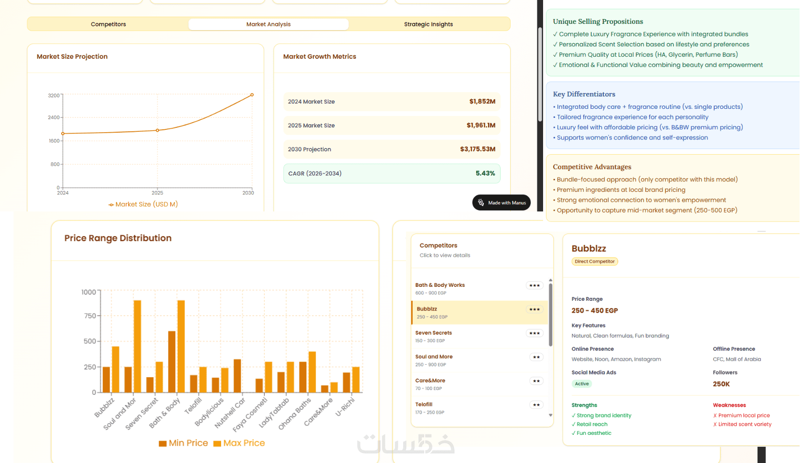Click 'Strong brand identity' strength item
This screenshot has height=463, width=812.
tap(601, 416)
